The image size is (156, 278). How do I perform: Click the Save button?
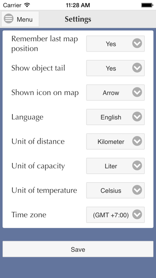78,249
